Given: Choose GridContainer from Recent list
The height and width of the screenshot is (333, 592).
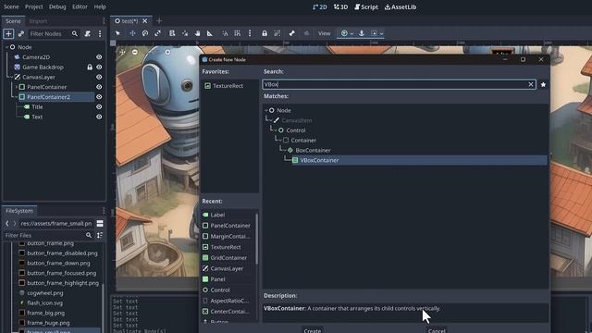Looking at the screenshot, I should tap(228, 258).
